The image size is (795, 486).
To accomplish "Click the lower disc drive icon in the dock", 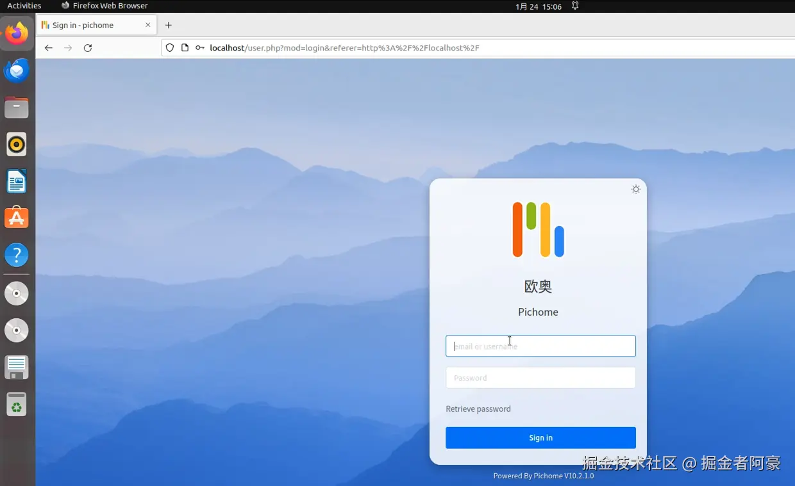I will coord(17,331).
